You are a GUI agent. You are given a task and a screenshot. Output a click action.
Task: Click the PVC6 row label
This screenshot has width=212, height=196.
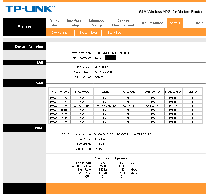coord(54,122)
